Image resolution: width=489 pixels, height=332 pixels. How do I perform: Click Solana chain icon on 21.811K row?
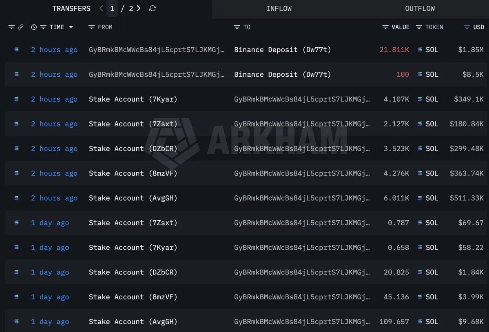click(x=17, y=50)
